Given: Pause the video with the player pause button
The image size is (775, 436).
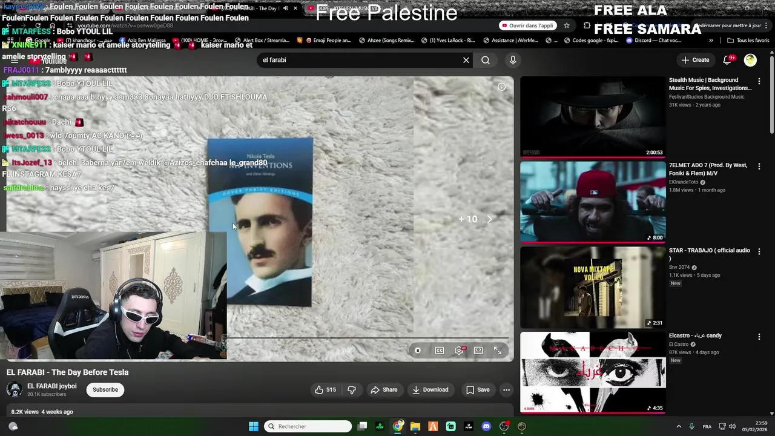Looking at the screenshot, I should click(x=418, y=351).
